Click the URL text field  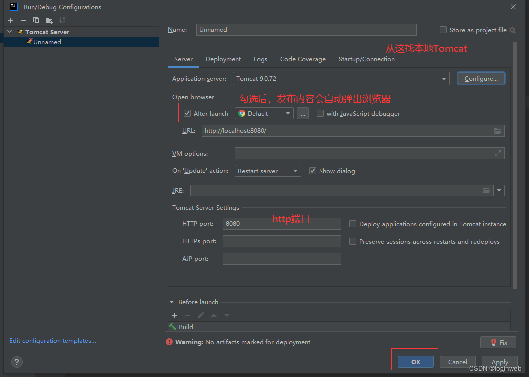pyautogui.click(x=353, y=131)
